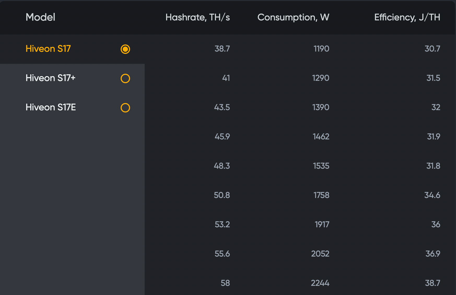456x295 pixels.
Task: Click the Model column header
Action: [40, 17]
